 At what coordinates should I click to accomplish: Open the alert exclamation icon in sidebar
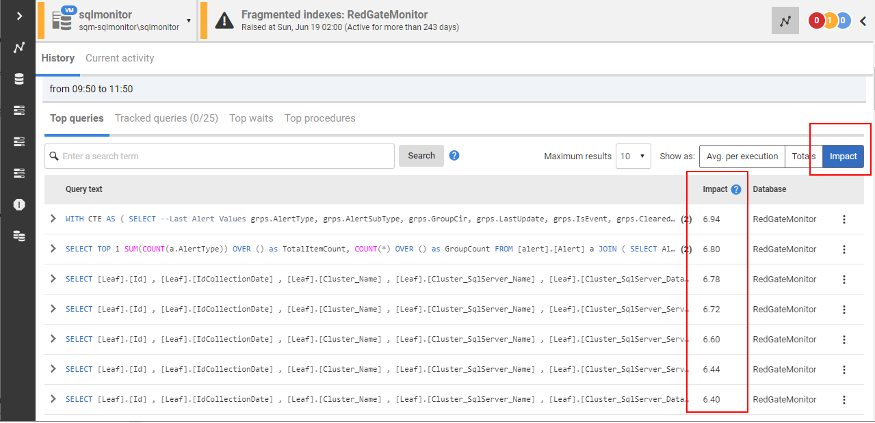point(19,204)
